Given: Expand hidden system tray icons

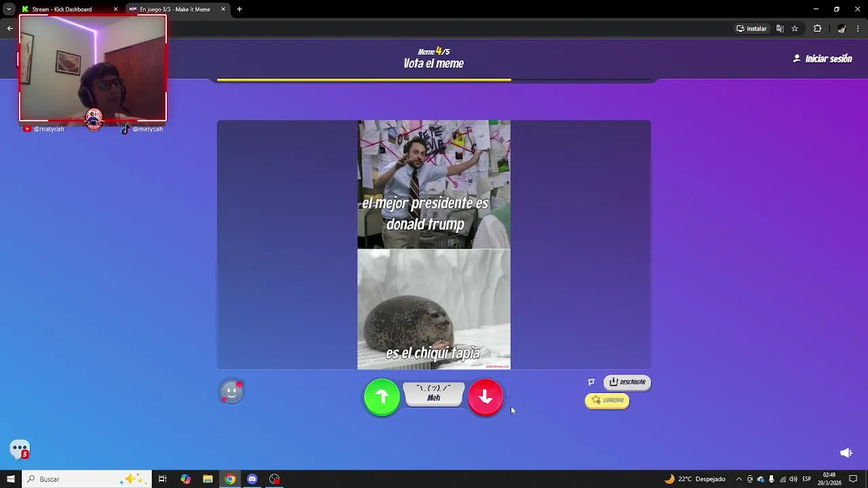Looking at the screenshot, I should point(738,479).
